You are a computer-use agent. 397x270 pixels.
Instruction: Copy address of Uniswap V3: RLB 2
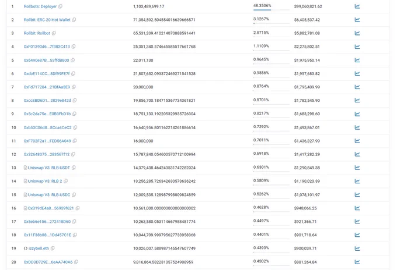65,181
